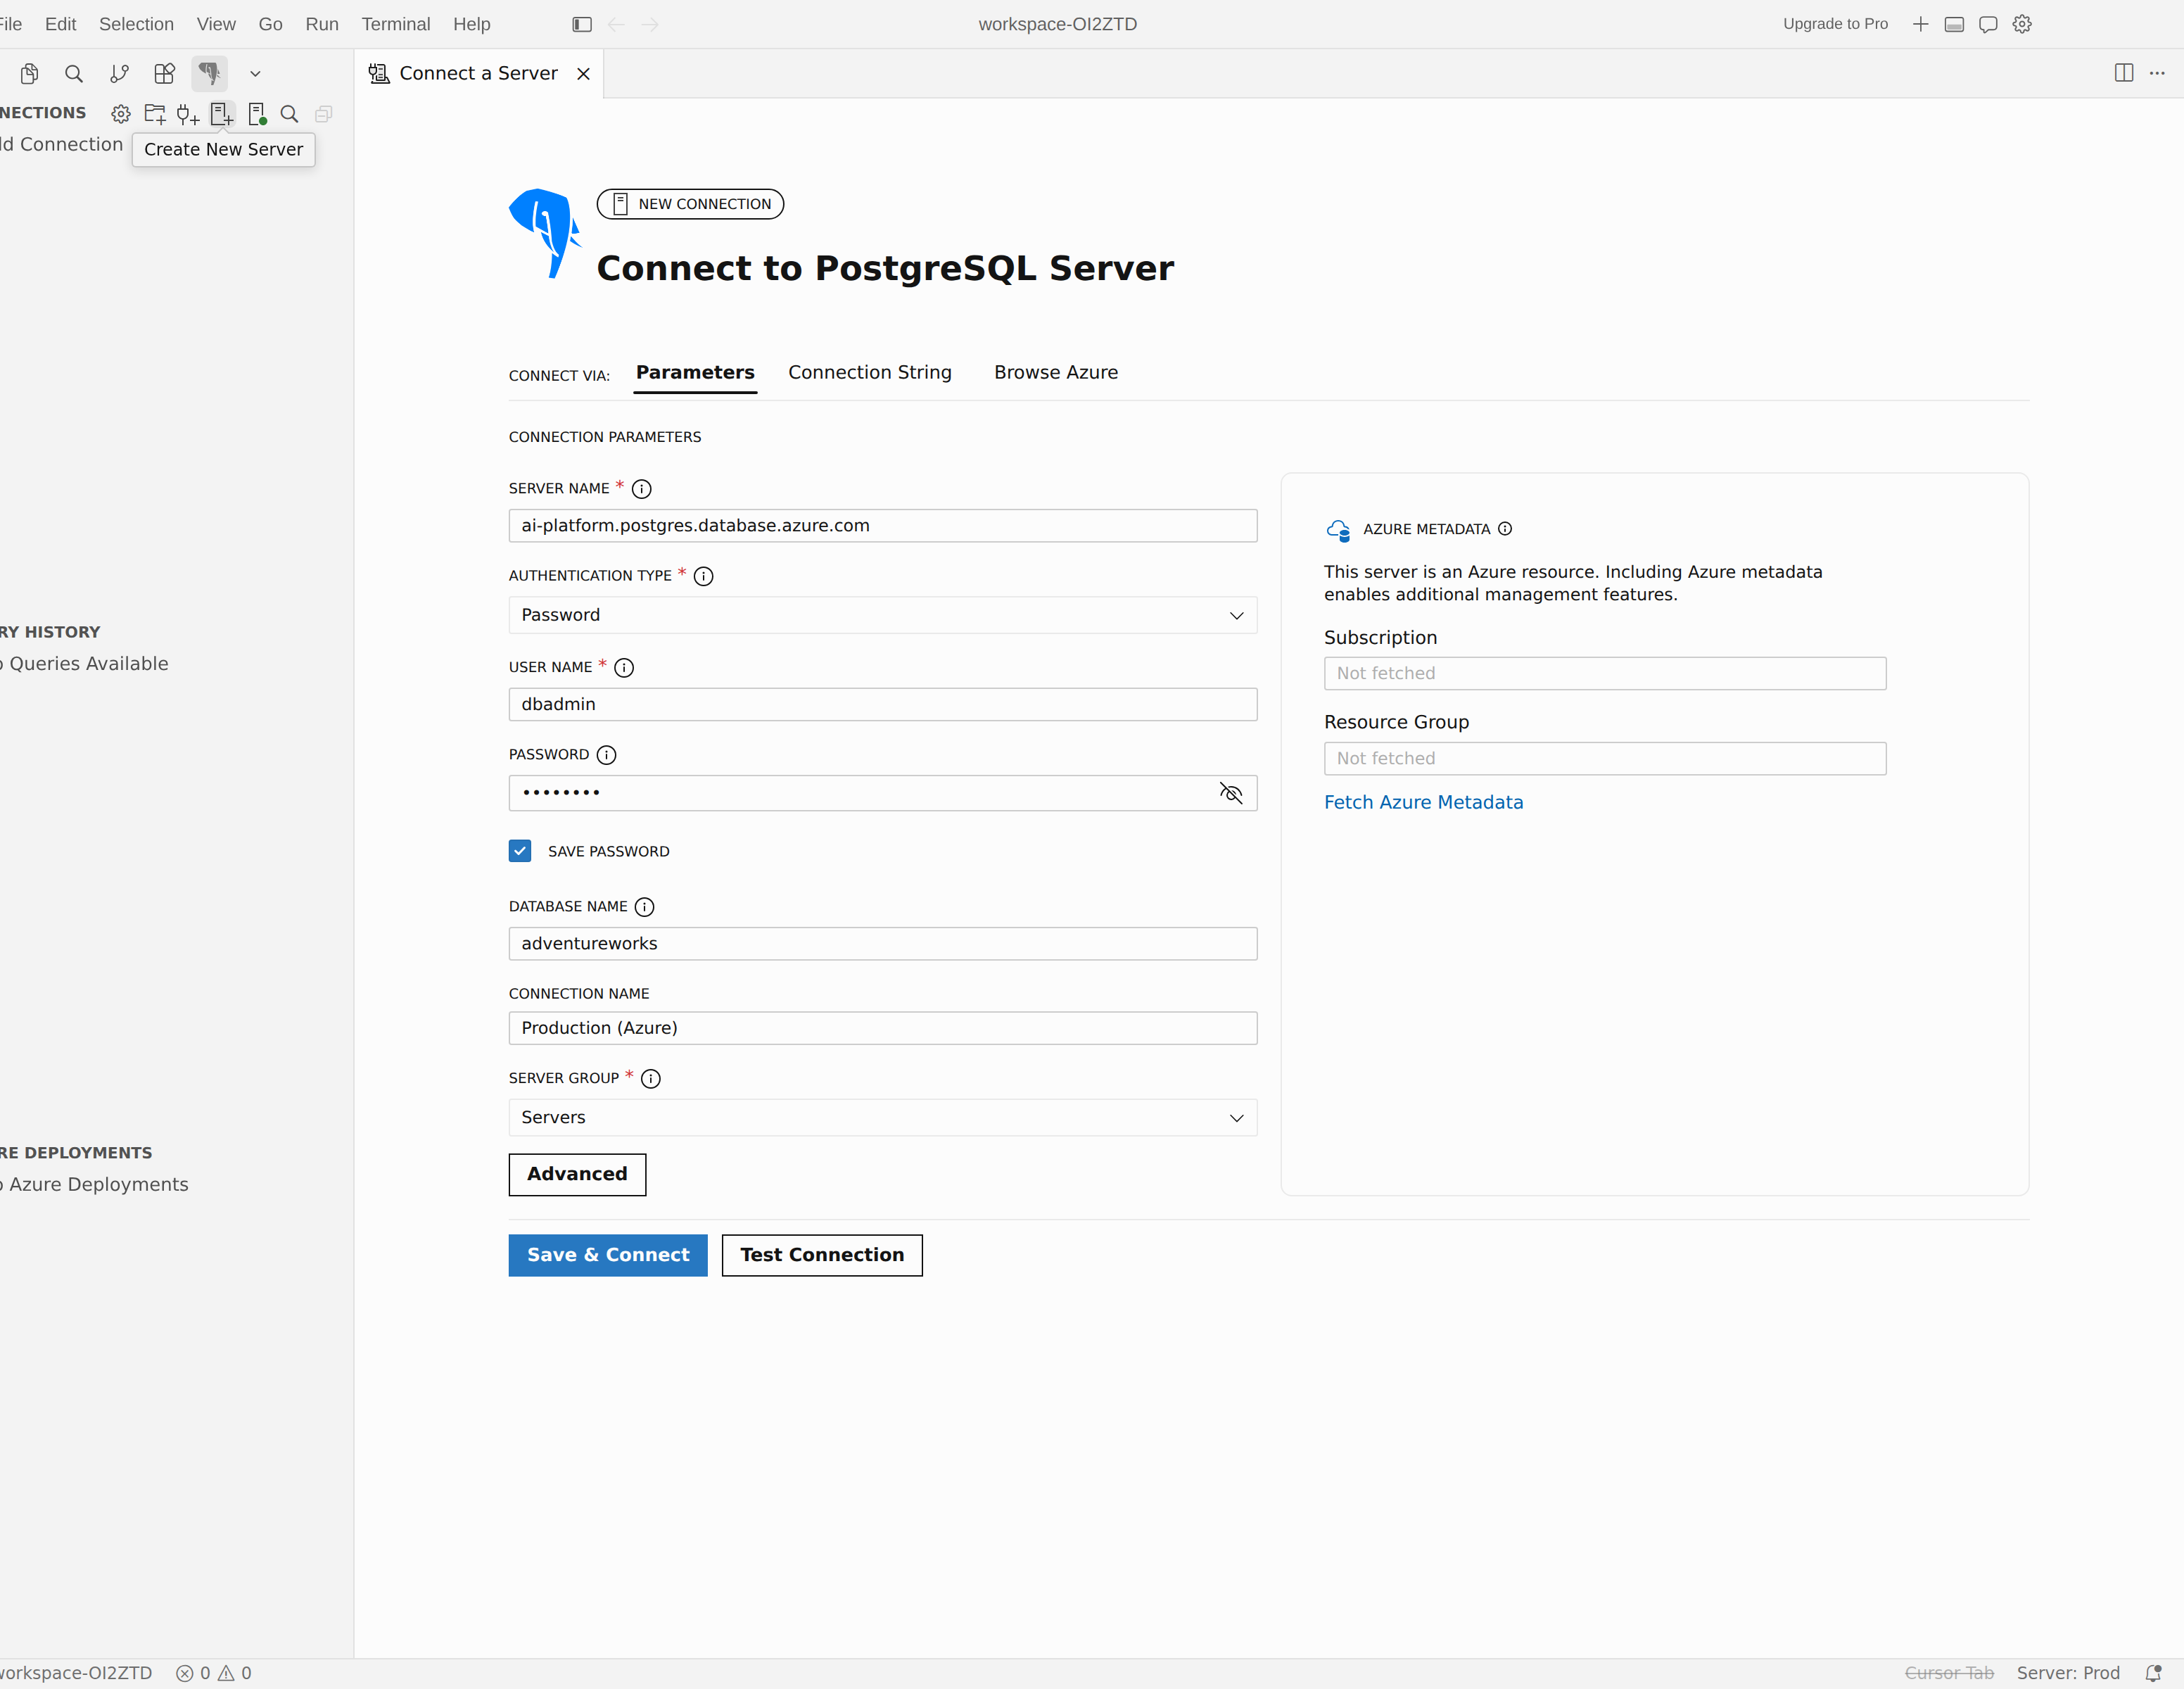The width and height of the screenshot is (2184, 1689).
Task: Open Search in the activity bar
Action: click(74, 73)
